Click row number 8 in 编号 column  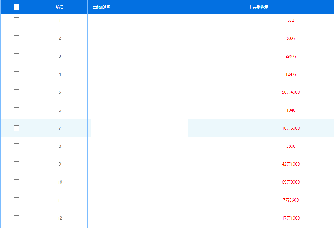pyautogui.click(x=60, y=146)
